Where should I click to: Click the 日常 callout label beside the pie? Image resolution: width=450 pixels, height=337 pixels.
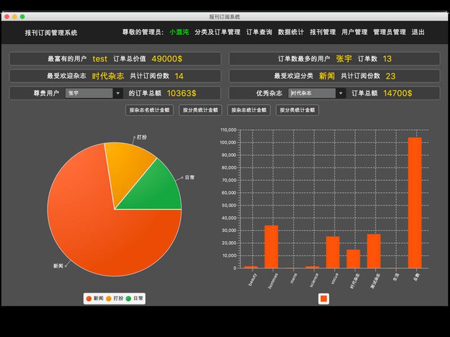(190, 177)
